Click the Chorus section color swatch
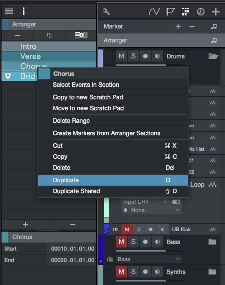This screenshot has width=225, height=285. 44,74
